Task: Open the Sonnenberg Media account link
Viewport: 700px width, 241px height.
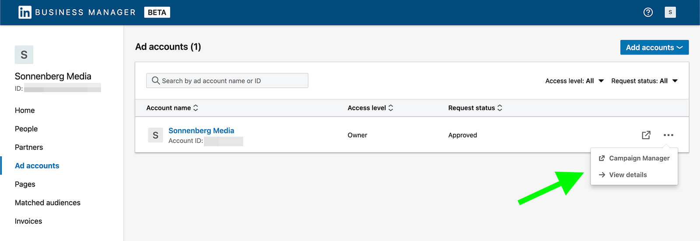Action: [x=201, y=131]
